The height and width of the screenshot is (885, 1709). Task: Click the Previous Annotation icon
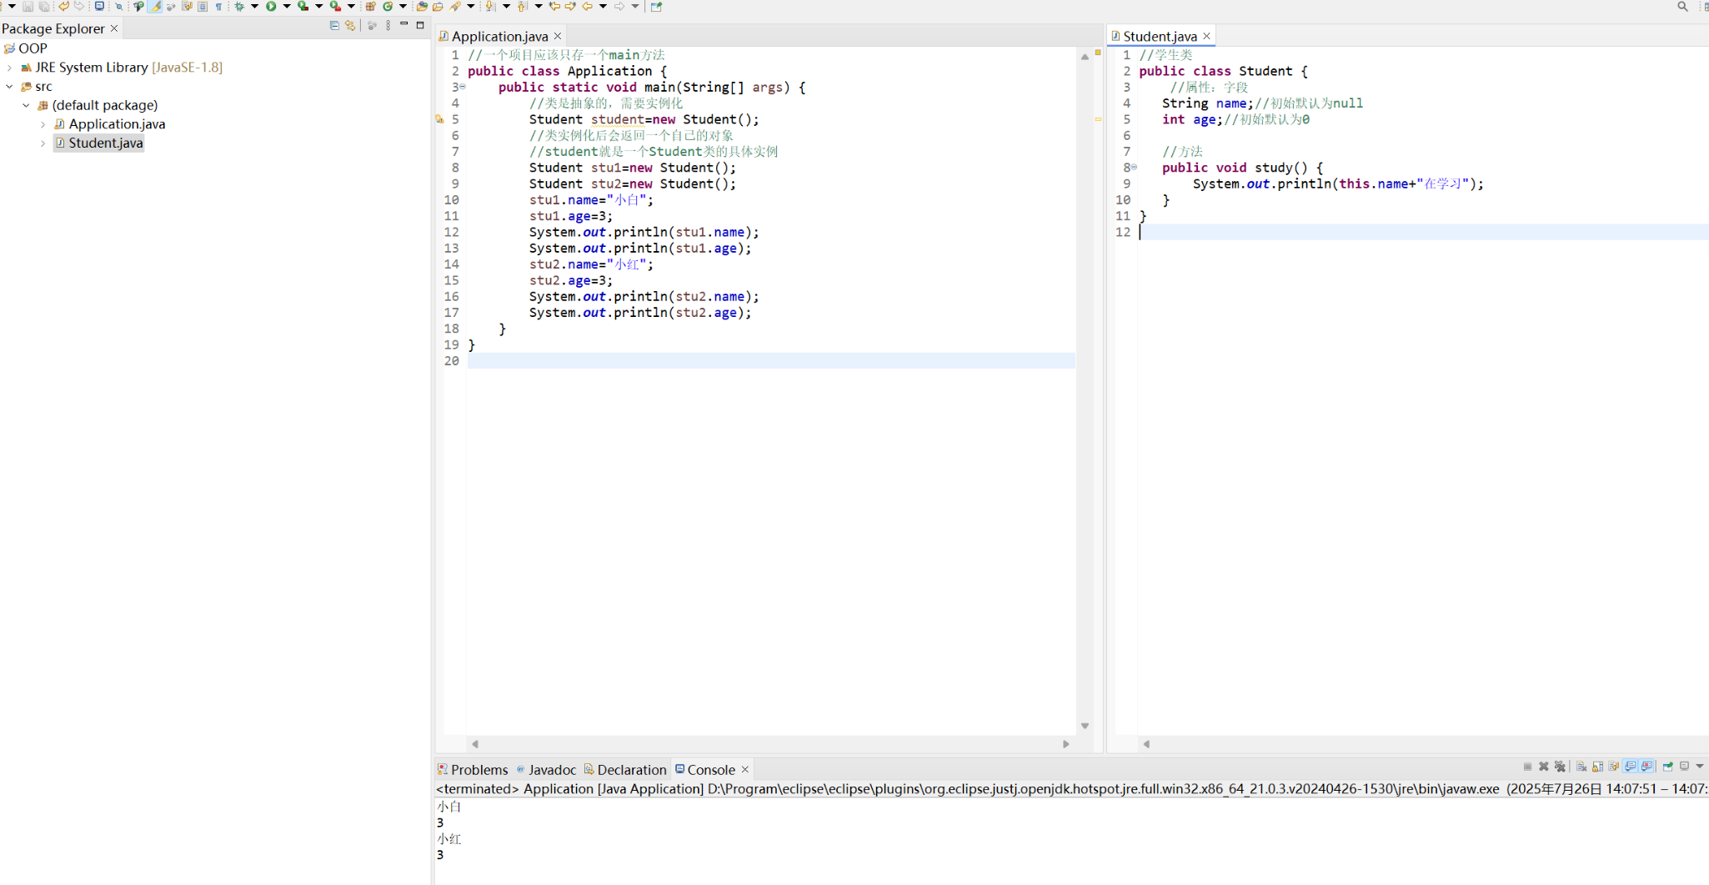pos(522,6)
